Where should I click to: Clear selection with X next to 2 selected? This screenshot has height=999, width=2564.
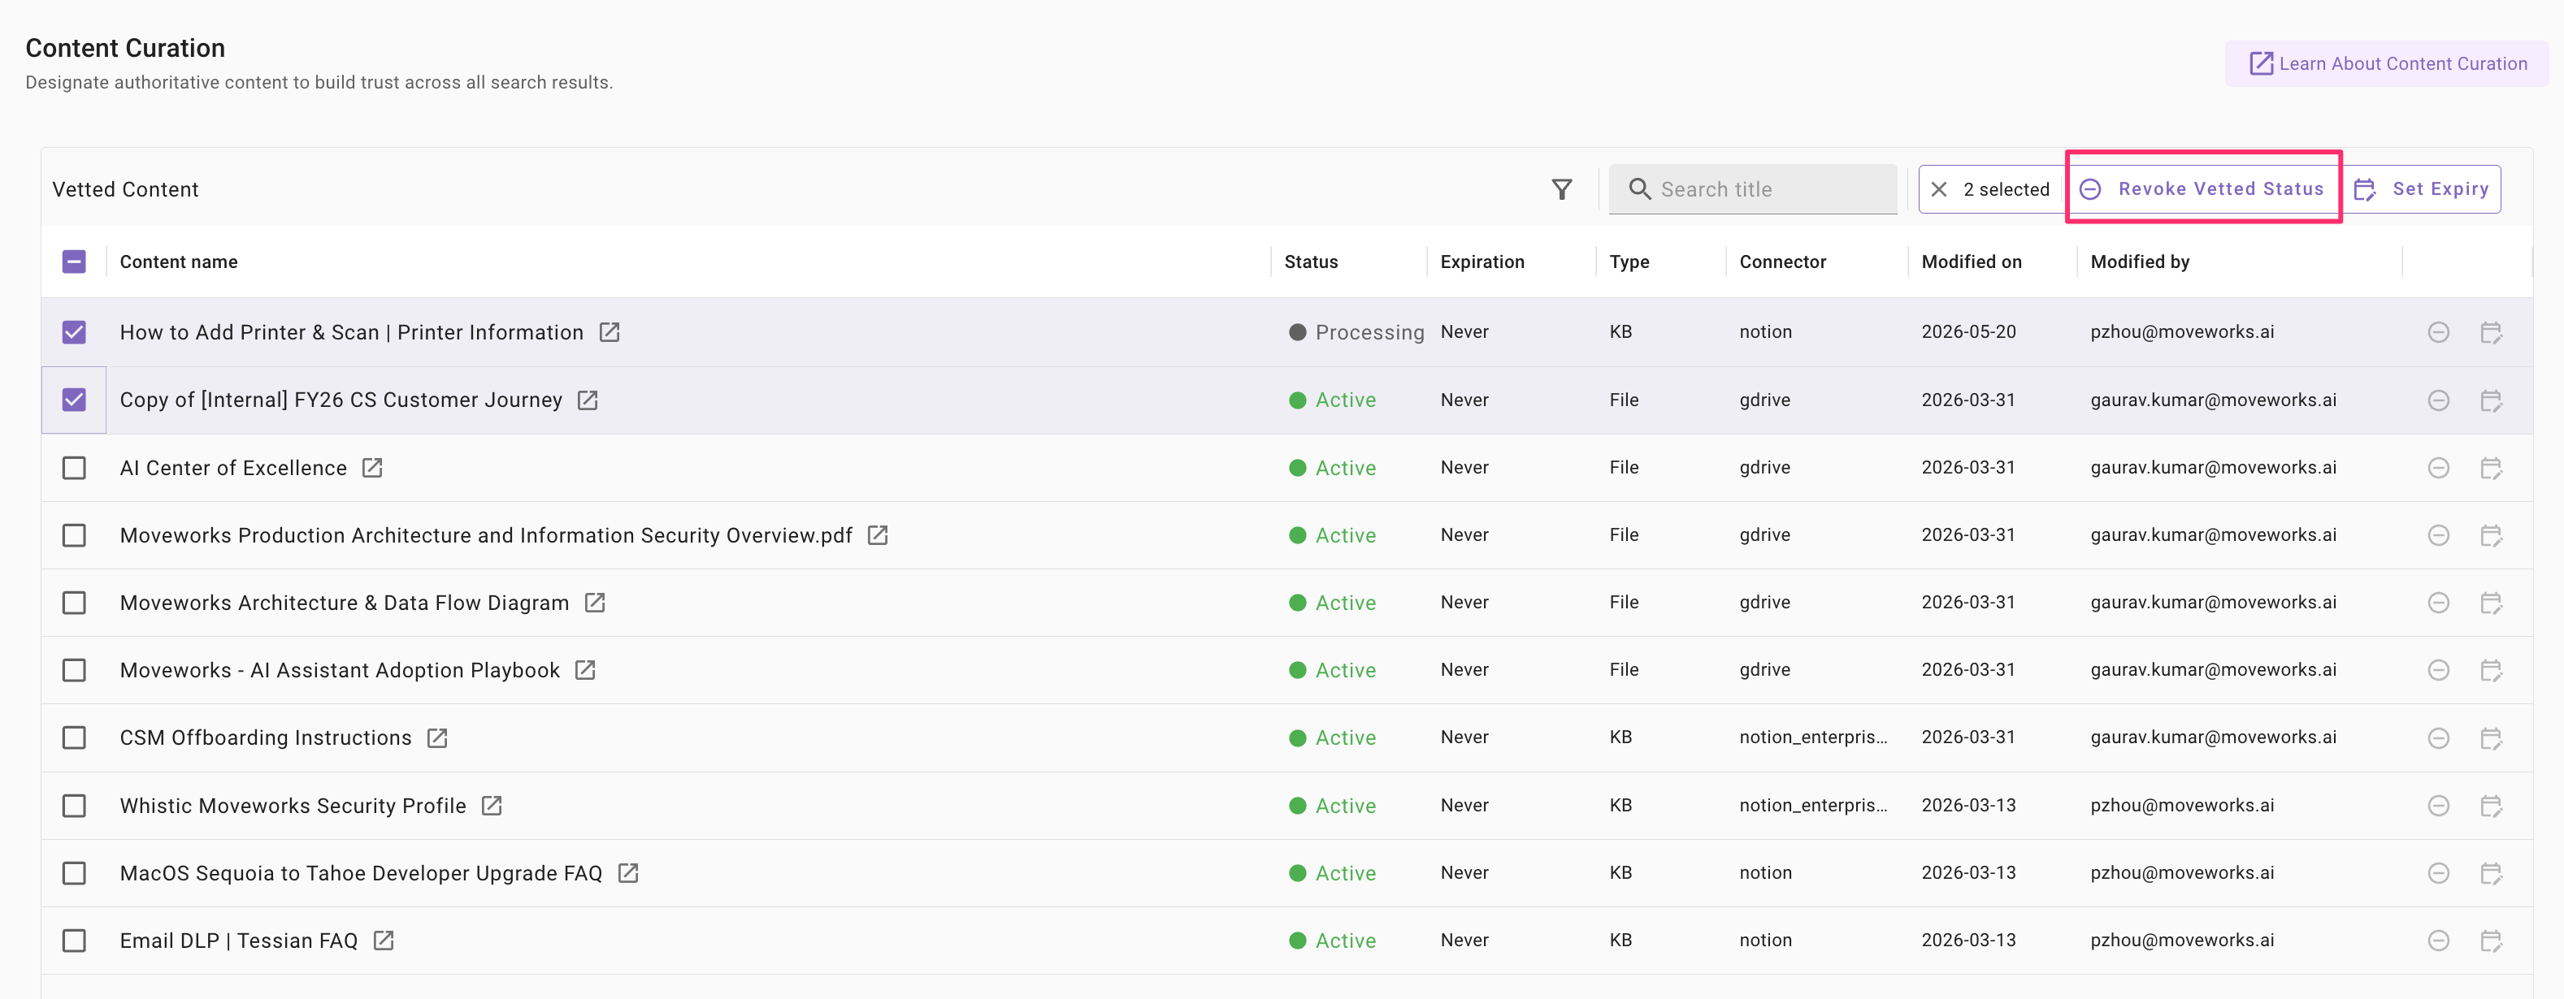coord(1938,189)
